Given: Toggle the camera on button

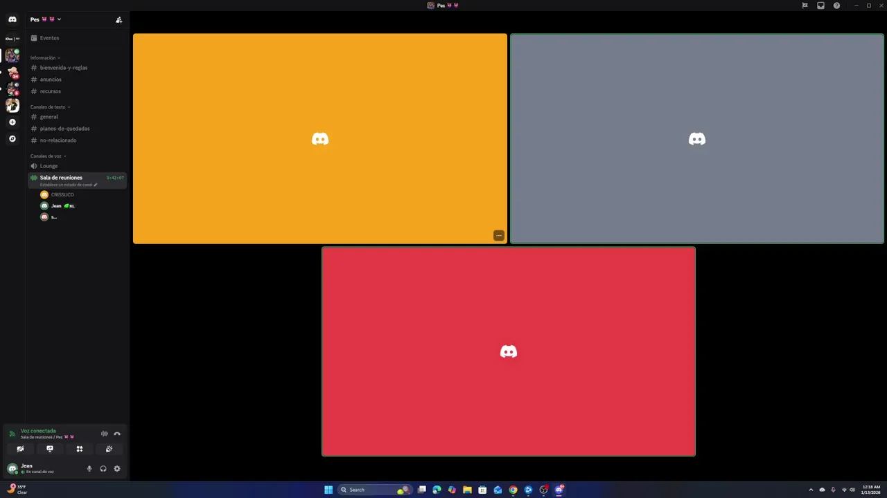Looking at the screenshot, I should pyautogui.click(x=20, y=449).
